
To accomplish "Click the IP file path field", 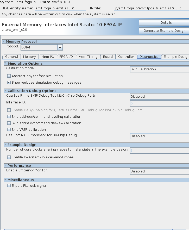I will click(x=152, y=8).
